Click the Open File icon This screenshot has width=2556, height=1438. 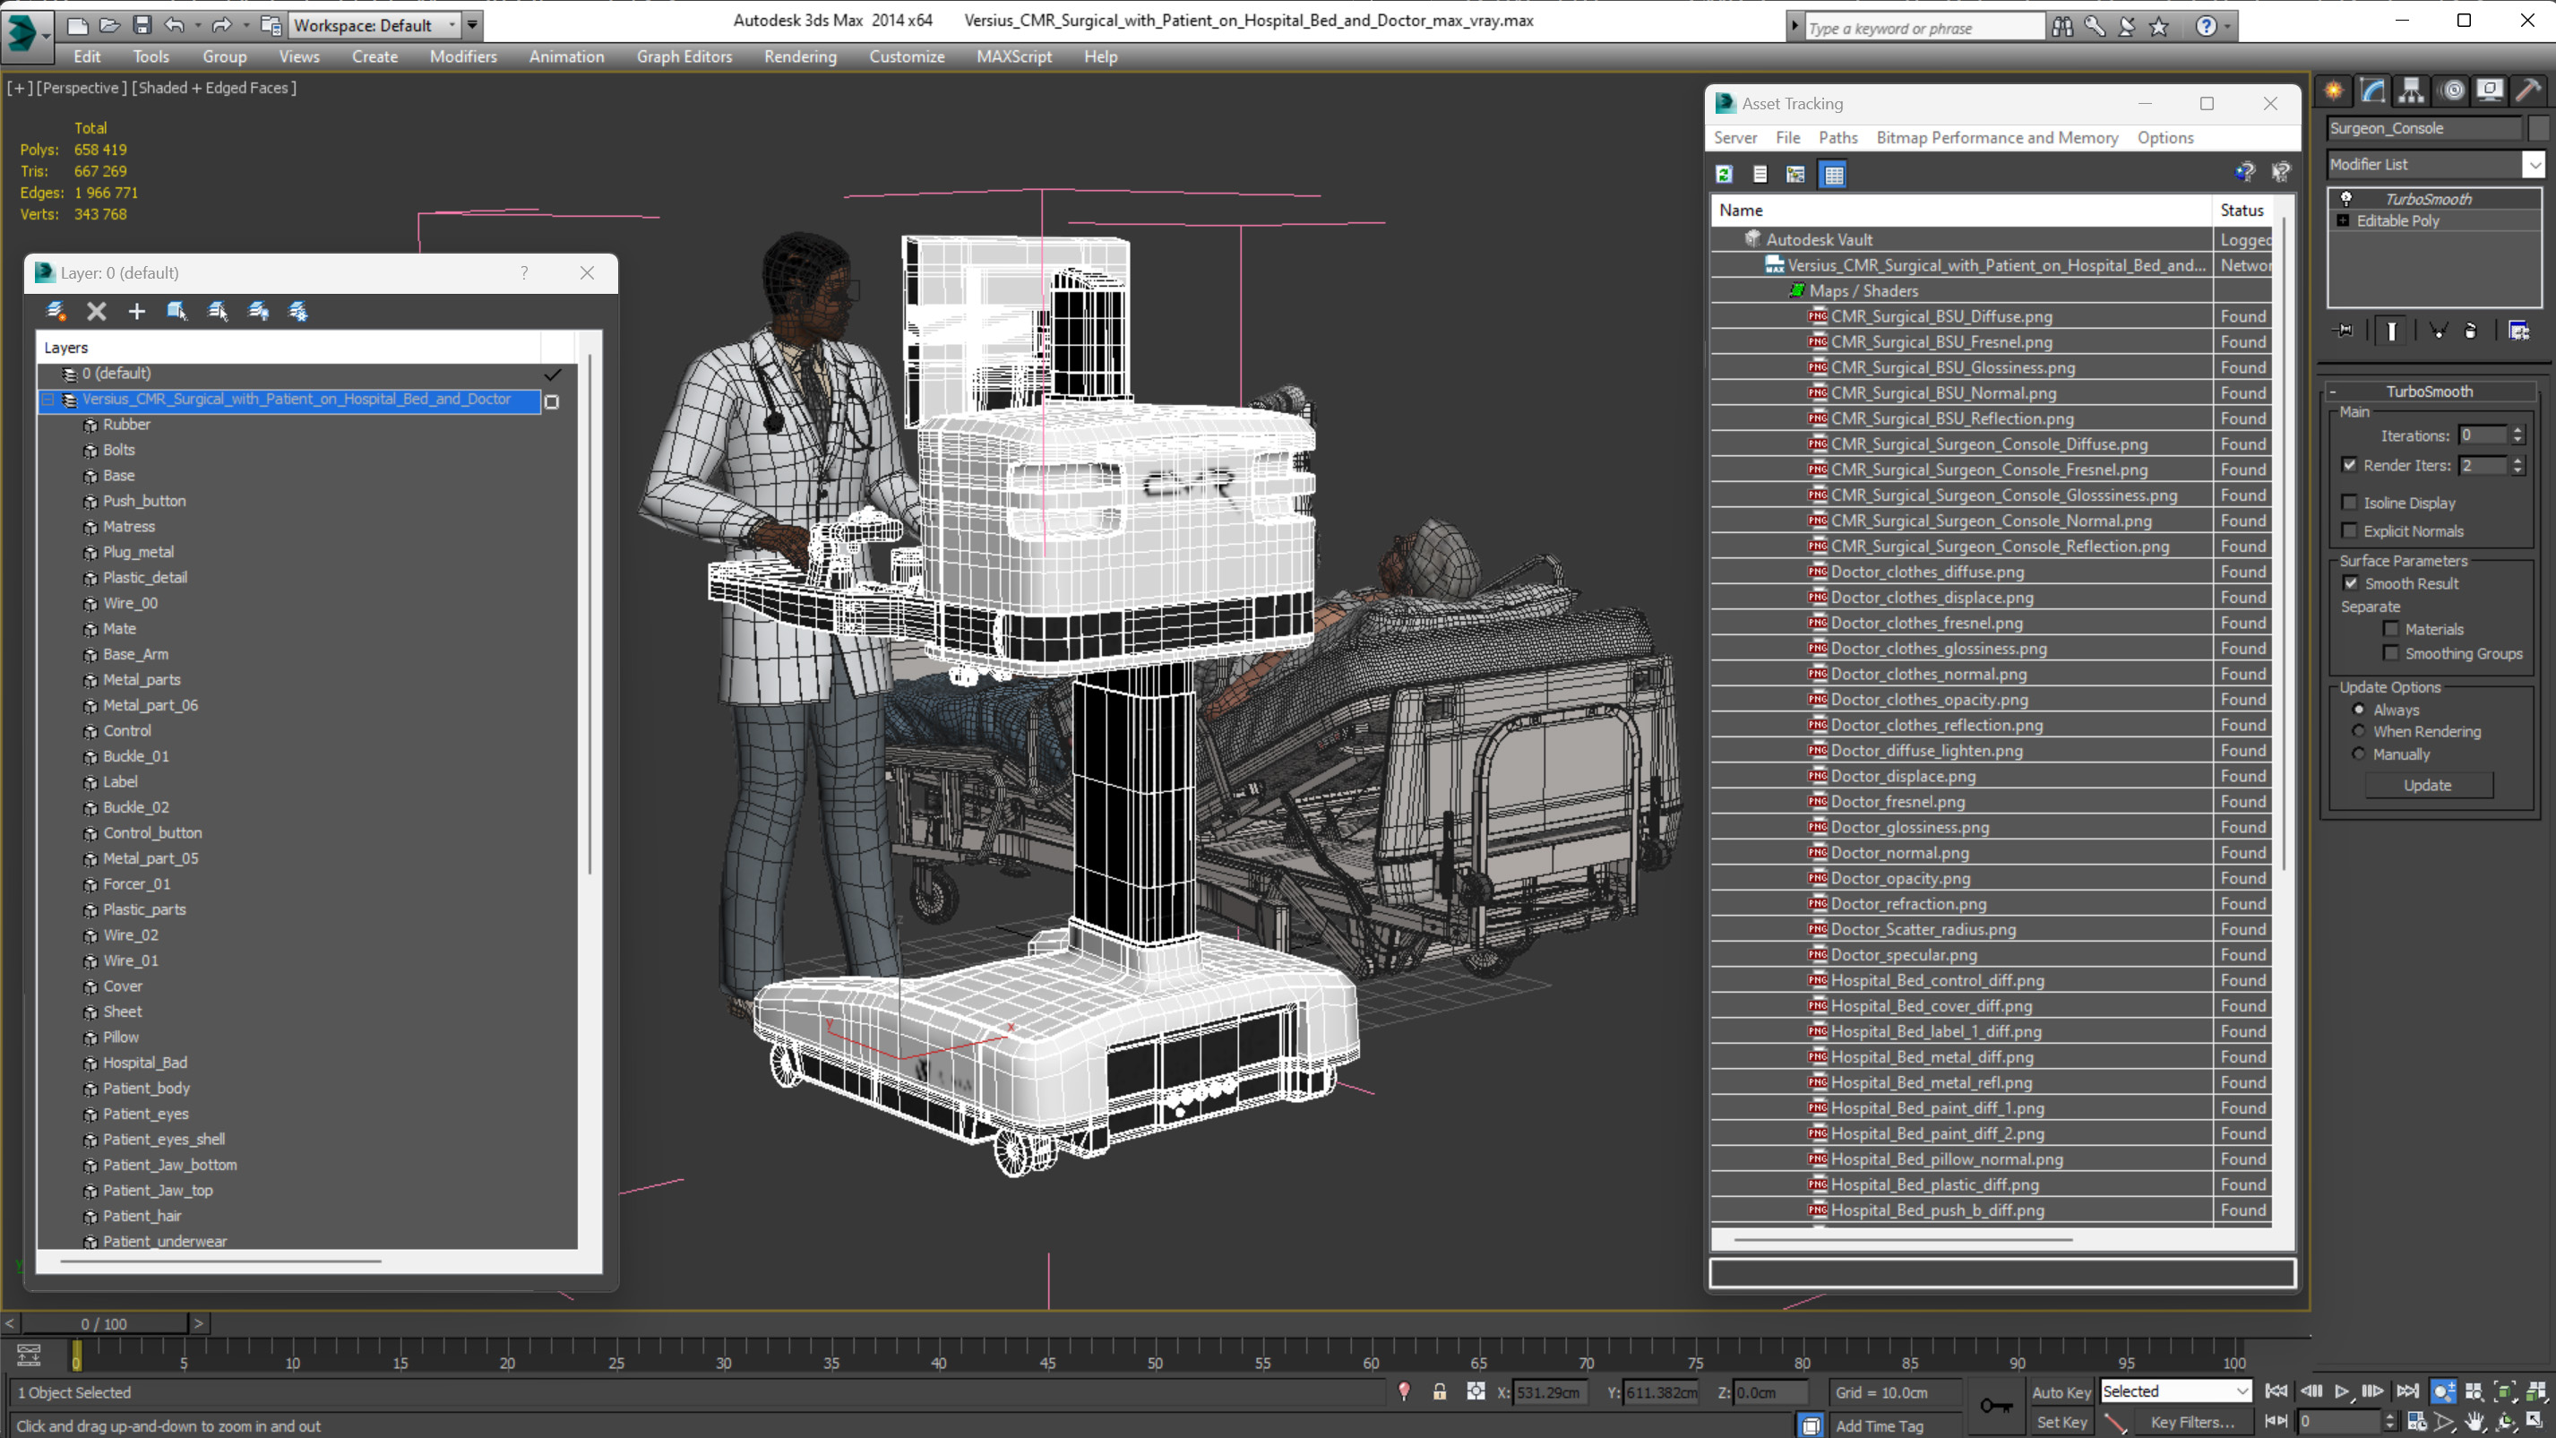[x=109, y=25]
